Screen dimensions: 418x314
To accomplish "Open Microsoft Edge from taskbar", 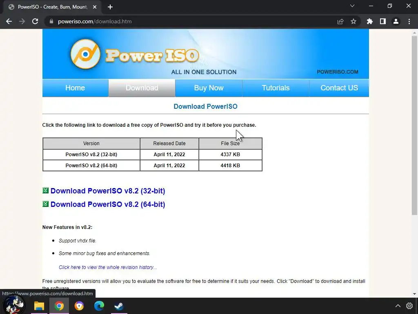I will 99,306.
